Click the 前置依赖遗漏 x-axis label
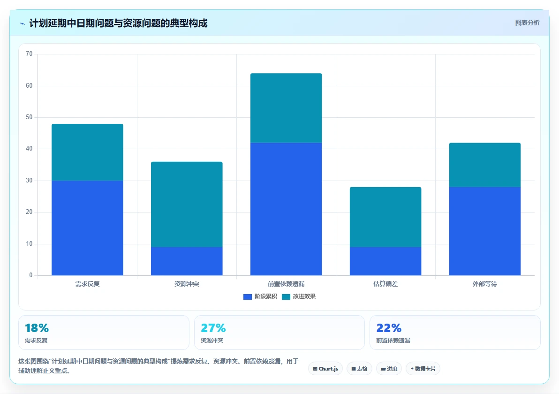 coord(286,284)
